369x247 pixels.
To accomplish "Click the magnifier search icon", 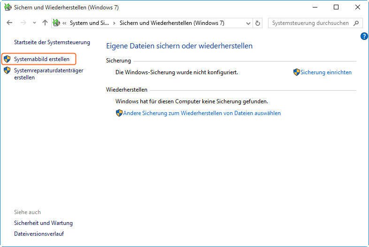I will [356, 23].
